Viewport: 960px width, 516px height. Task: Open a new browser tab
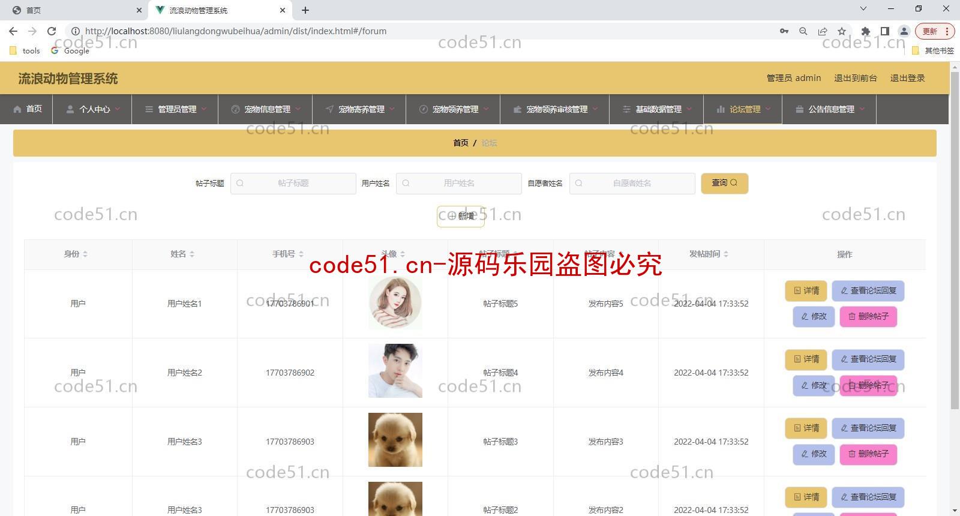[x=305, y=10]
